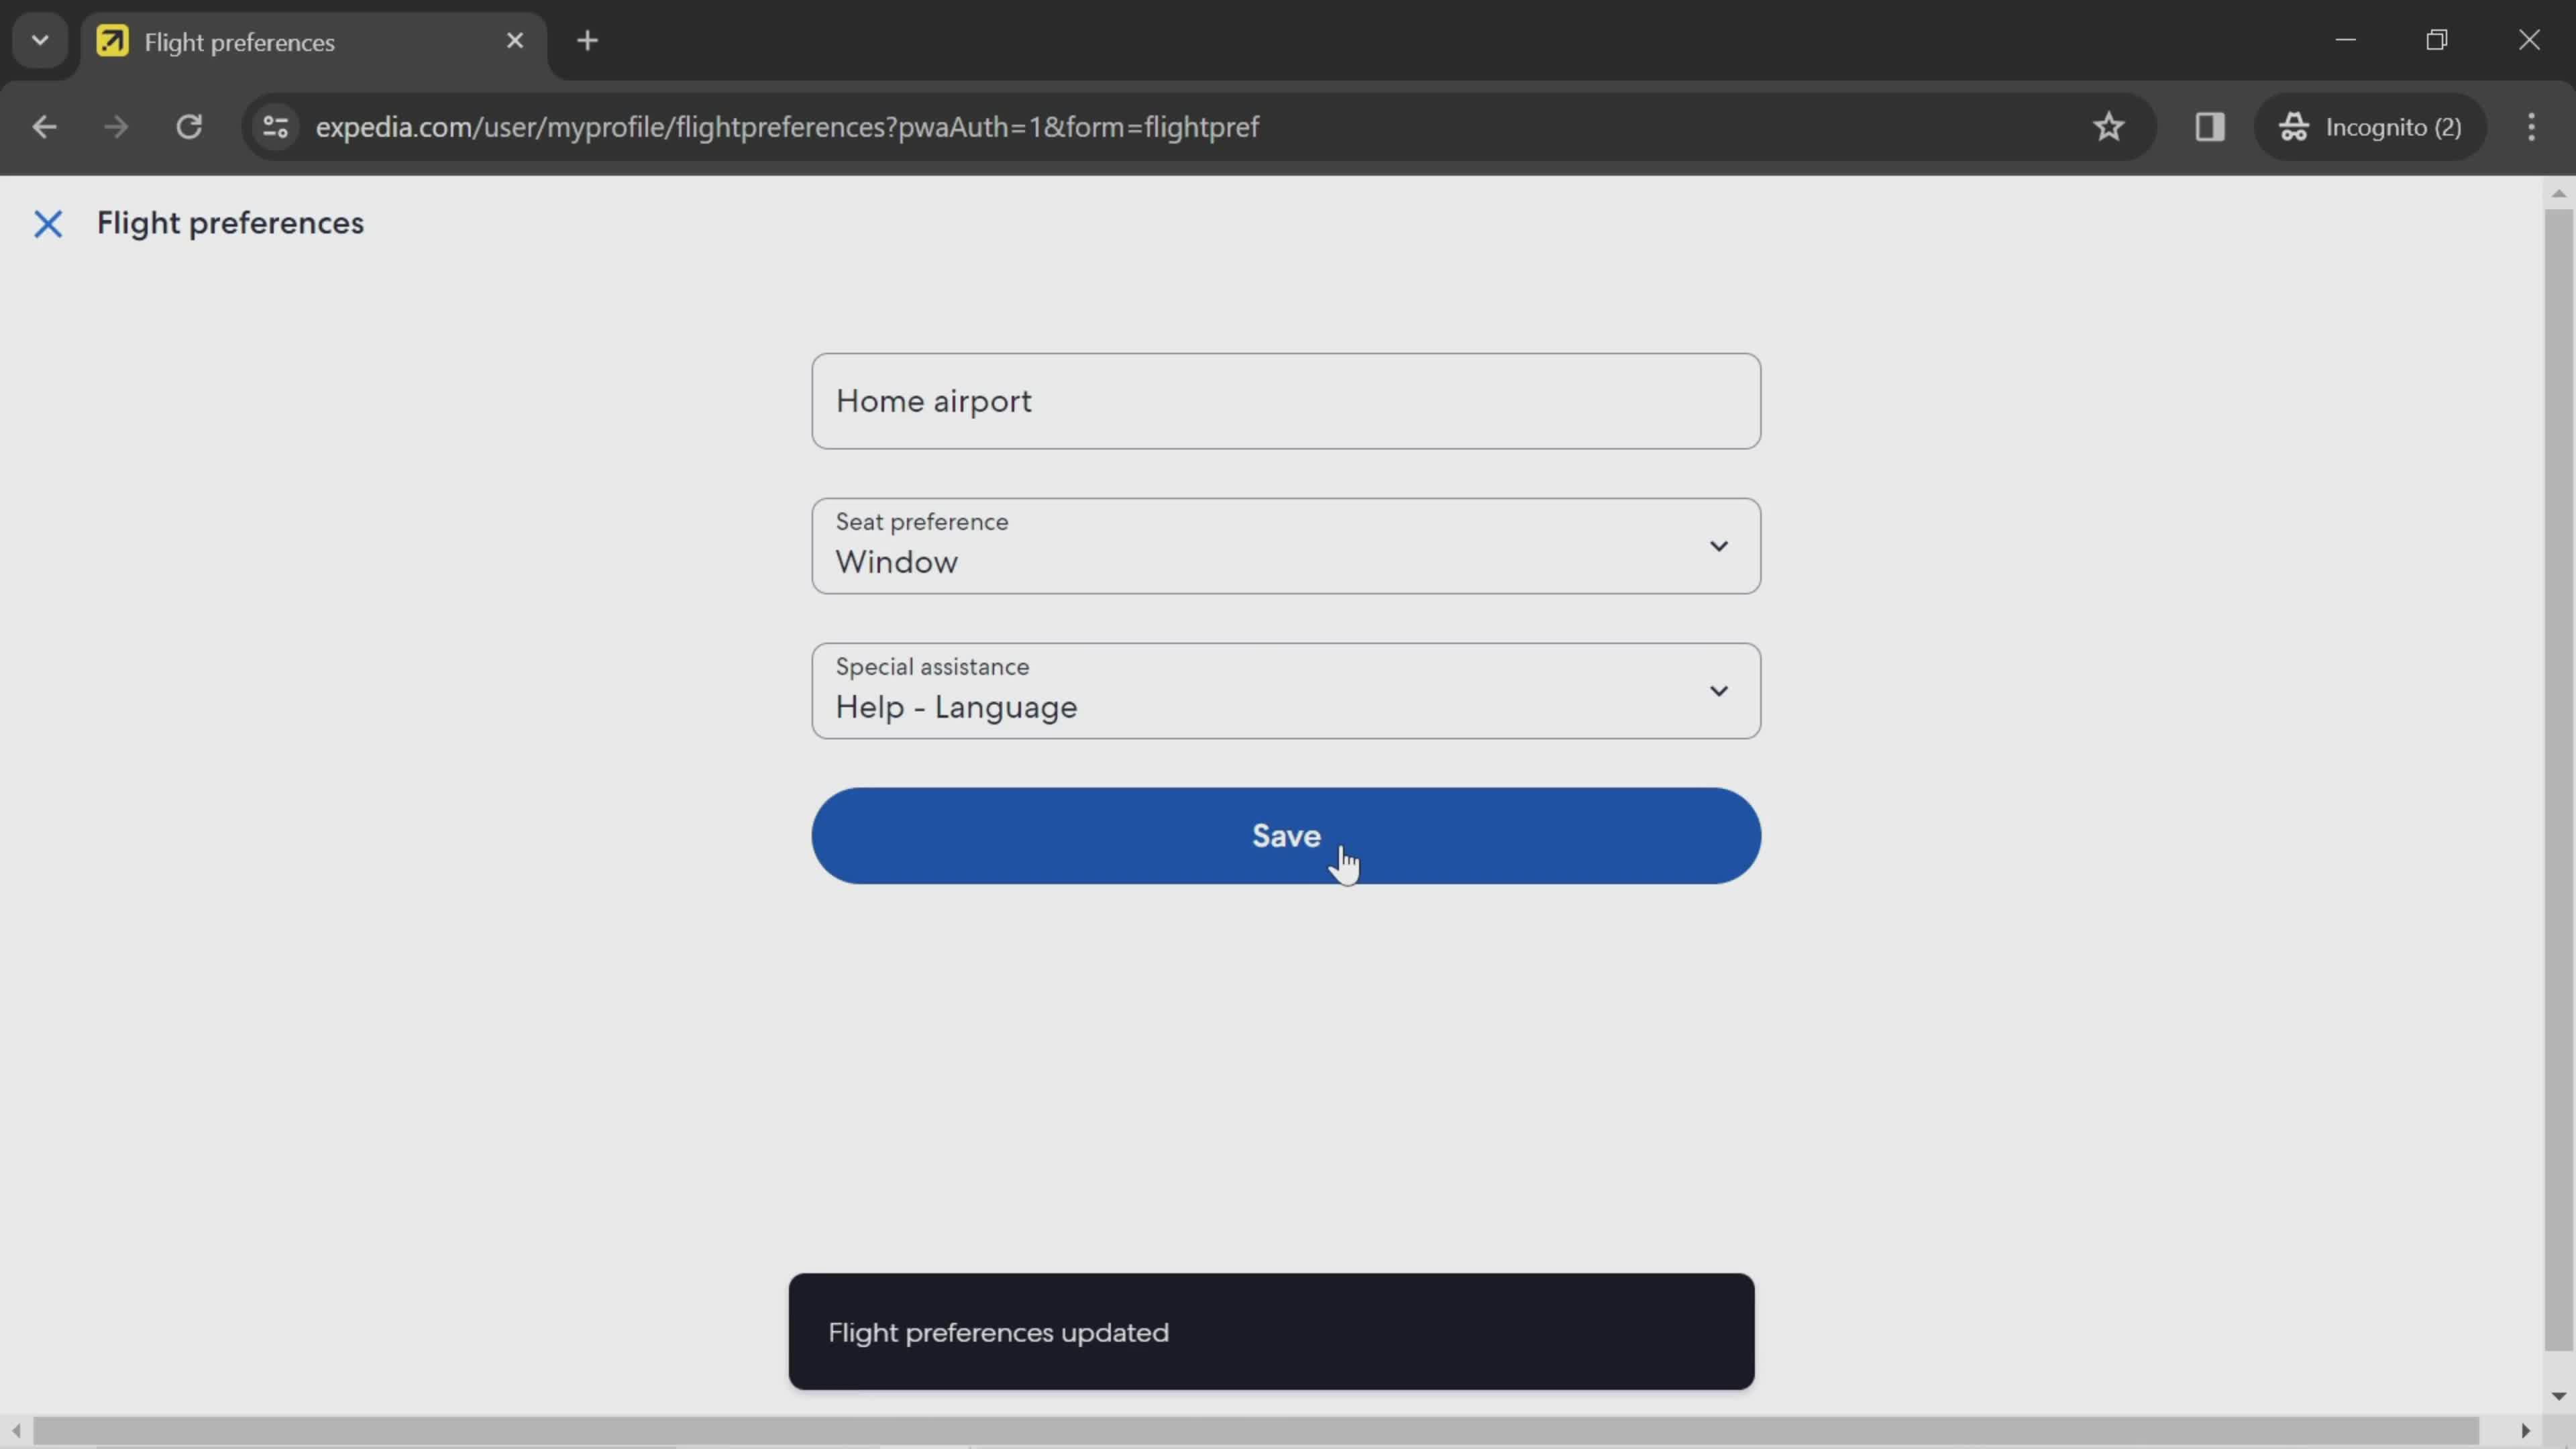Click the page reload refresh icon
The height and width of the screenshot is (1449, 2576).
[x=189, y=125]
